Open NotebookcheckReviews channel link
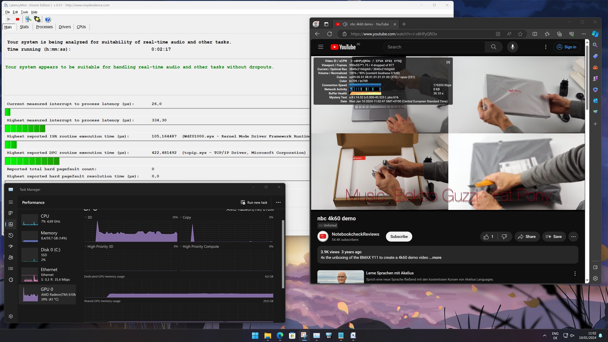 (355, 234)
